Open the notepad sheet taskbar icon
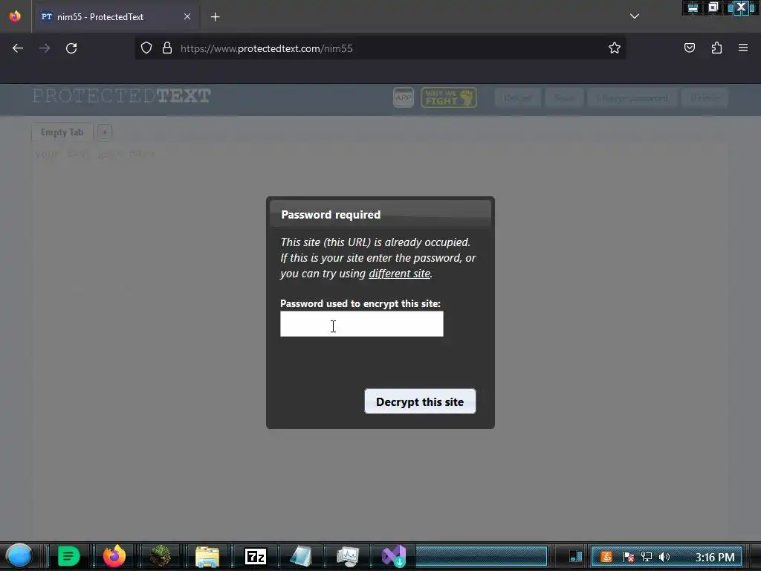The image size is (761, 571). click(x=301, y=556)
